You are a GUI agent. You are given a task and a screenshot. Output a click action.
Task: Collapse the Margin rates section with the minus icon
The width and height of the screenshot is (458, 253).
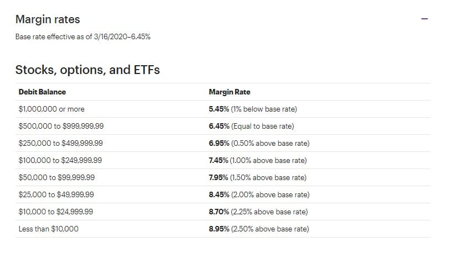(424, 19)
